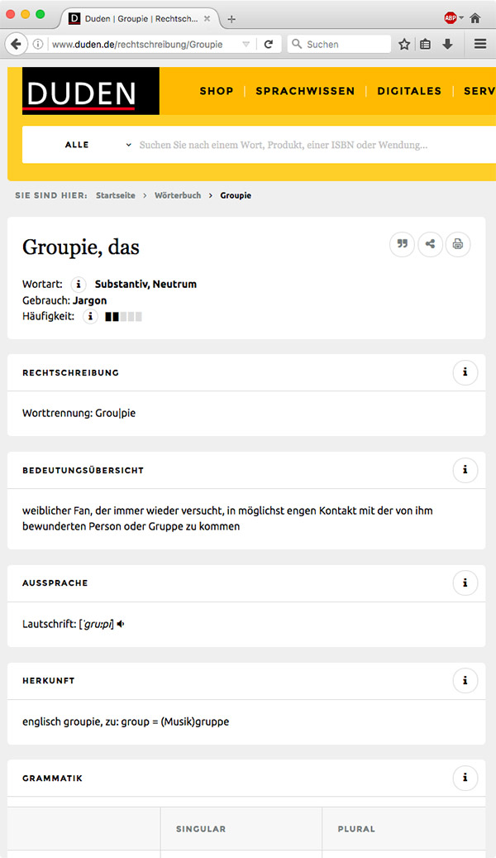Open the DIGITALES menu
The width and height of the screenshot is (496, 858).
[x=409, y=91]
